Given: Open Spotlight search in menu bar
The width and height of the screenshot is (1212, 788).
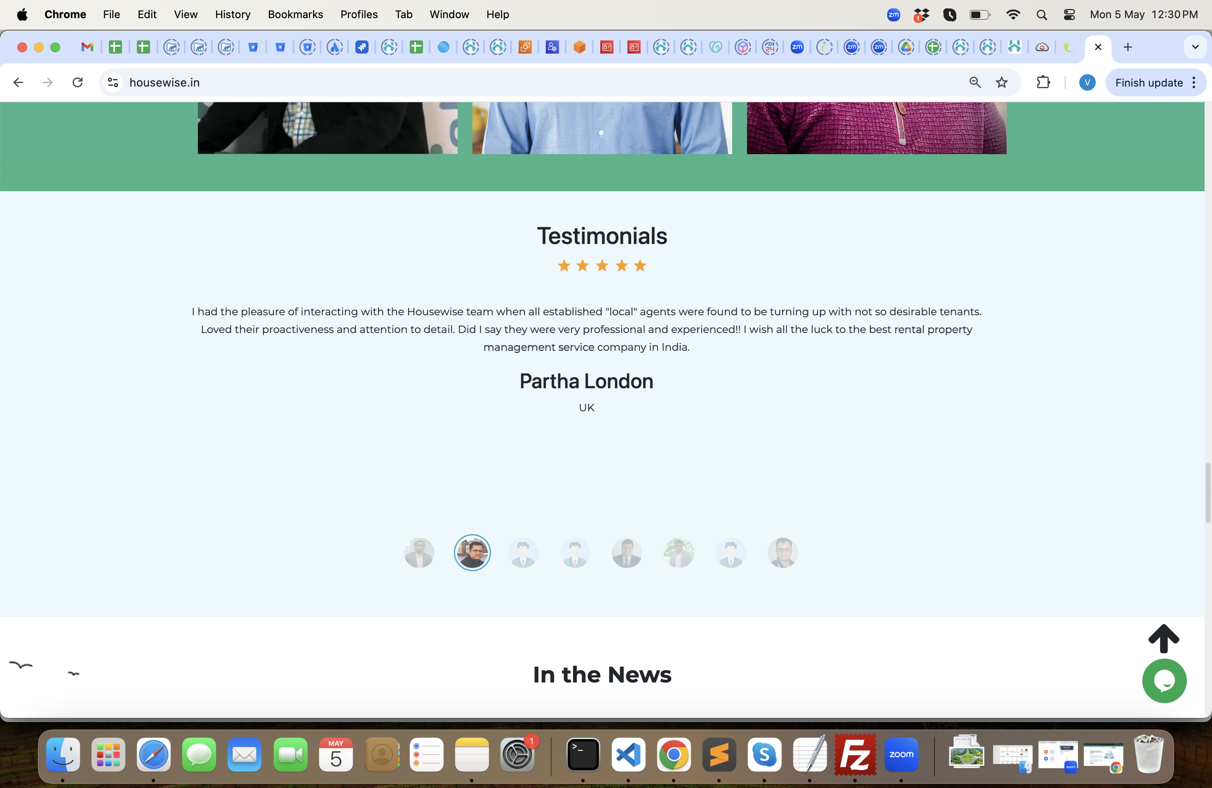Looking at the screenshot, I should [x=1041, y=15].
